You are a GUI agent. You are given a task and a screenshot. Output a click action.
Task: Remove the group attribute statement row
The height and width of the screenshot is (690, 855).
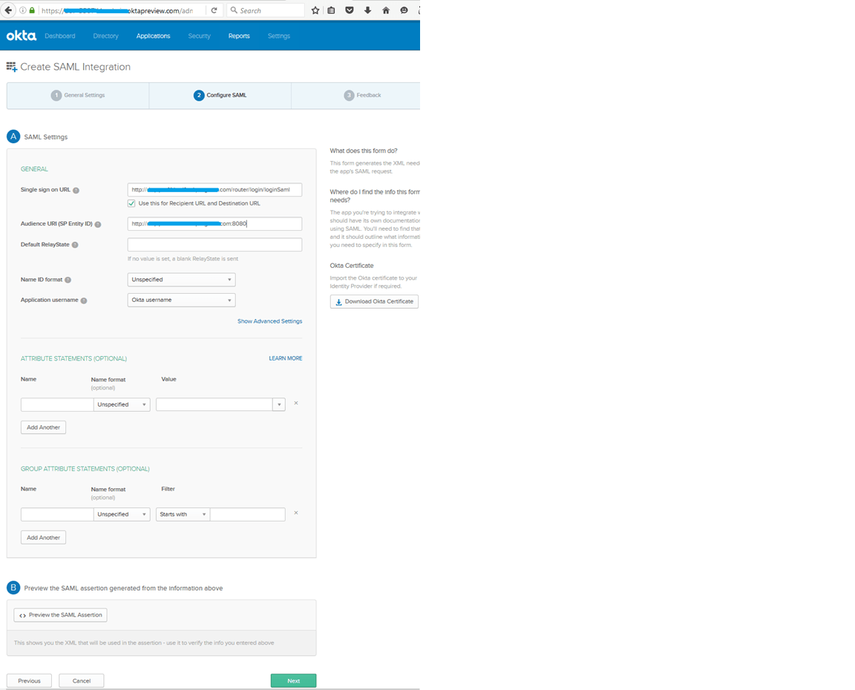click(296, 513)
